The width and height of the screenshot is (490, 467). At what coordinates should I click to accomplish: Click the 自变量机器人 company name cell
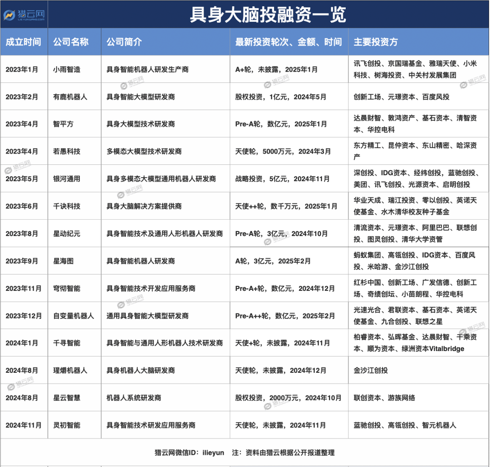(73, 316)
